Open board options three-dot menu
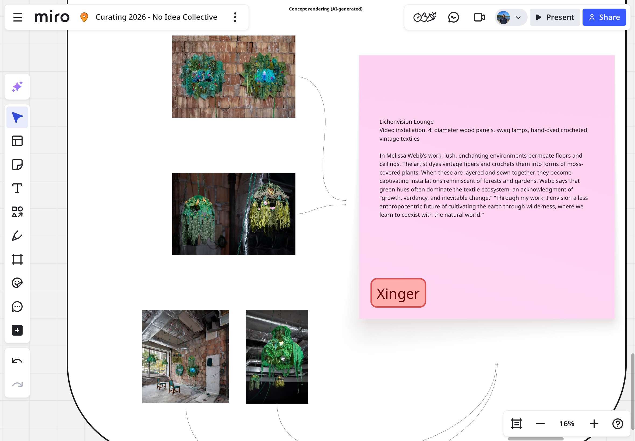 click(x=235, y=17)
